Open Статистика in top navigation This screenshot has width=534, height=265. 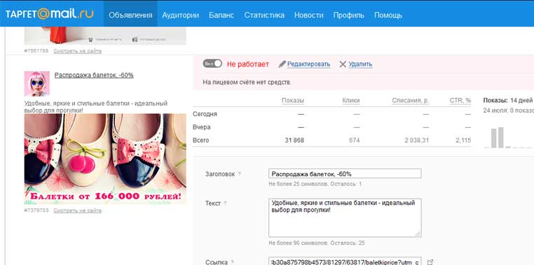tap(264, 15)
